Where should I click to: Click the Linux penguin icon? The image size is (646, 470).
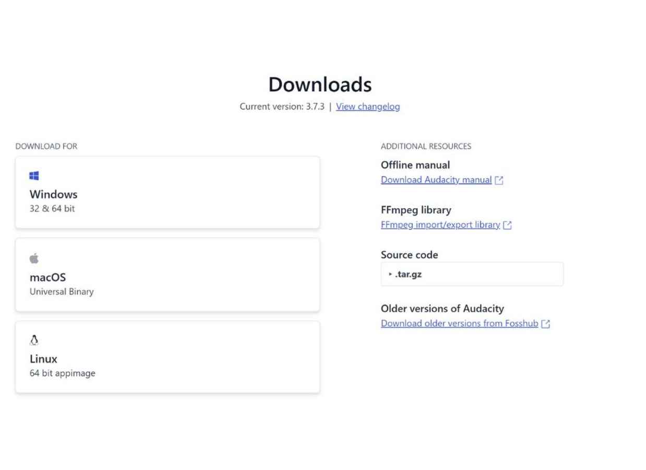[34, 340]
